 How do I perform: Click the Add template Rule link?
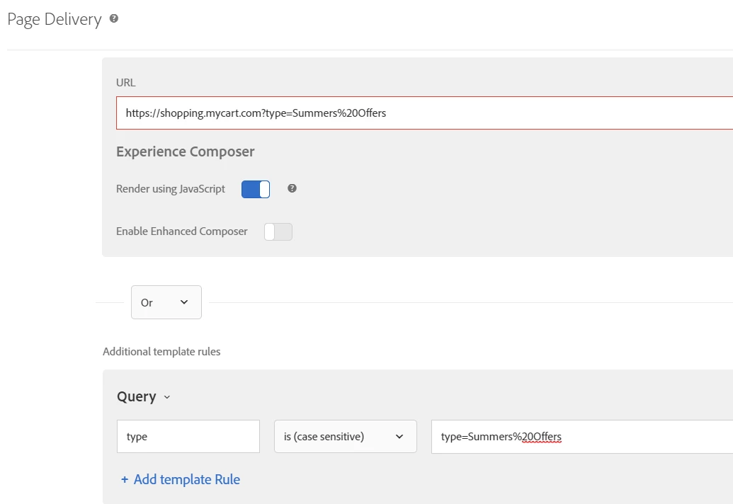tap(186, 479)
